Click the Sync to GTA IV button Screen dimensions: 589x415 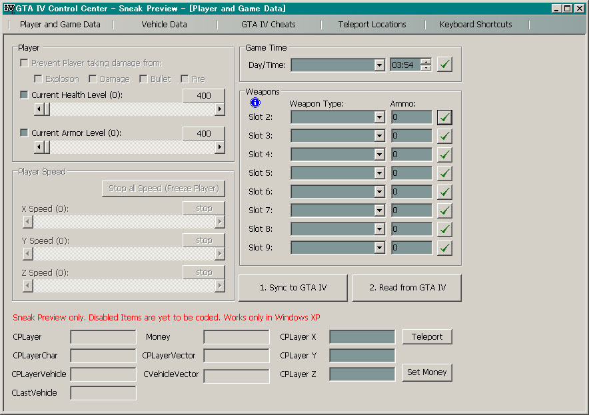tap(293, 288)
